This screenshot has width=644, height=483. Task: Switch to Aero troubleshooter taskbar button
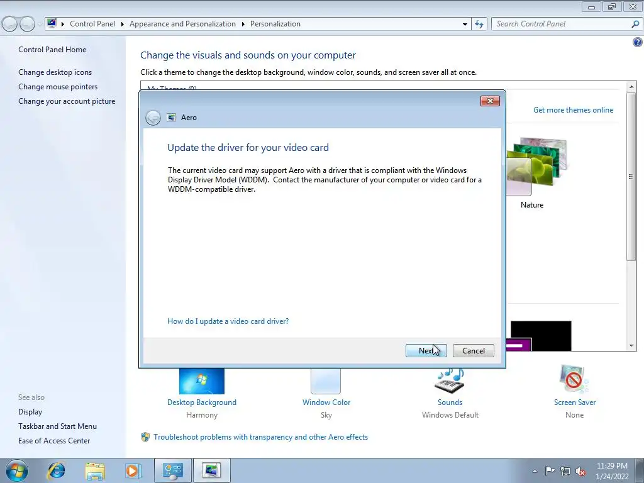point(211,470)
